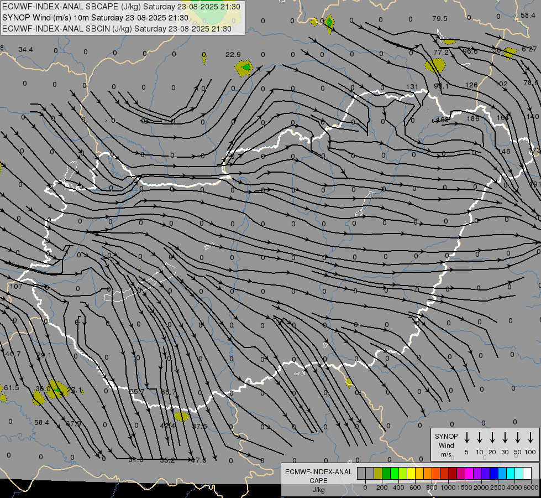This screenshot has width=541, height=498.
Task: Click the 'm/s' unit label in the wind legend
Action: (446, 454)
